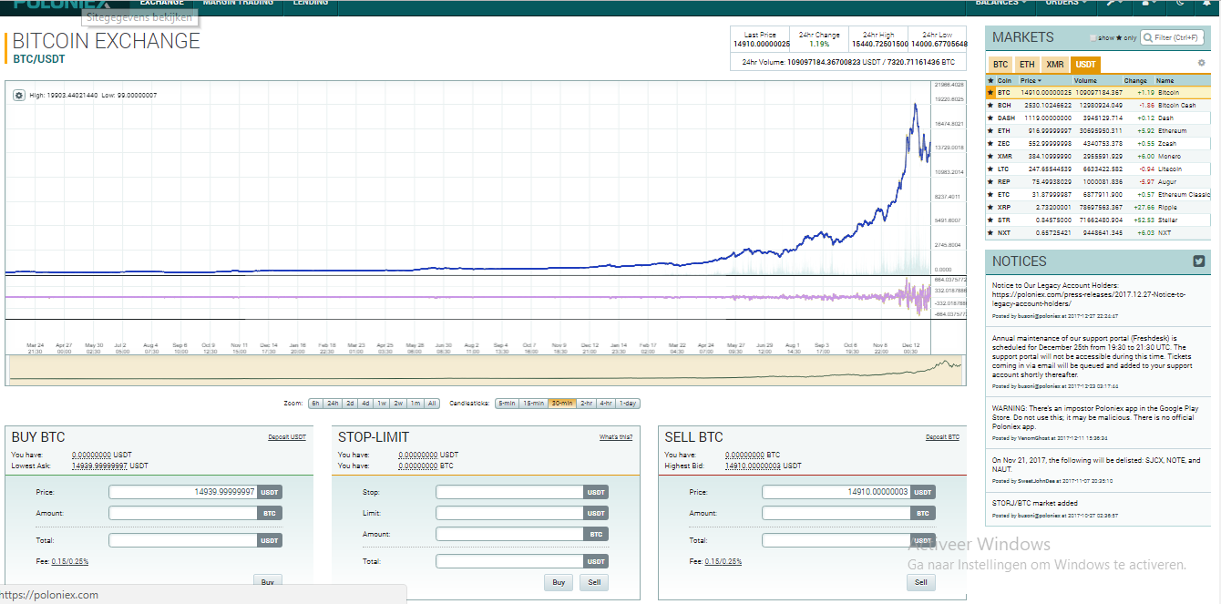The image size is (1221, 604).
Task: Toggle favorite star for NXT row
Action: coord(991,232)
